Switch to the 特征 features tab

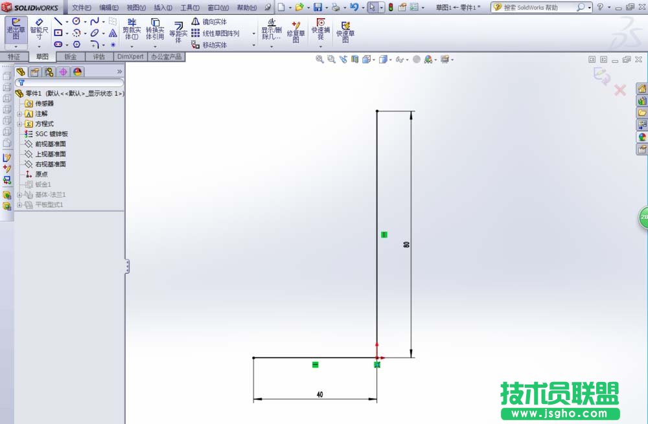coord(14,56)
